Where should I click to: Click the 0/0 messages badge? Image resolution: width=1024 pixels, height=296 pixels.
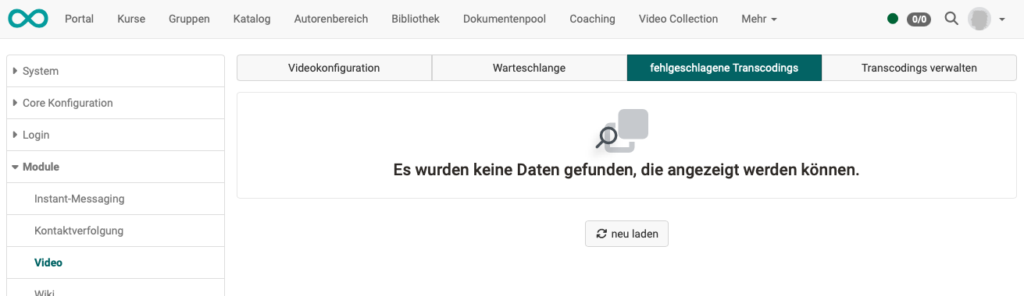pos(919,19)
